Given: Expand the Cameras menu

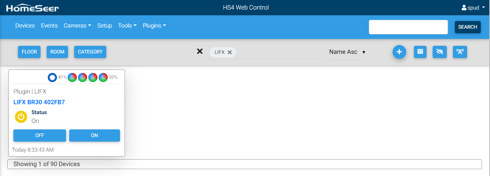Looking at the screenshot, I should tap(77, 26).
